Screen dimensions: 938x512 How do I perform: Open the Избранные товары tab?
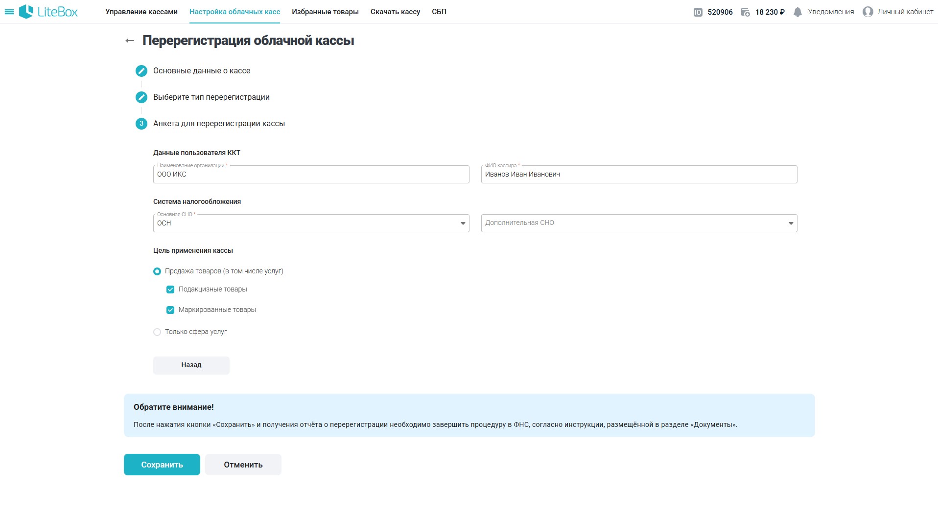325,12
